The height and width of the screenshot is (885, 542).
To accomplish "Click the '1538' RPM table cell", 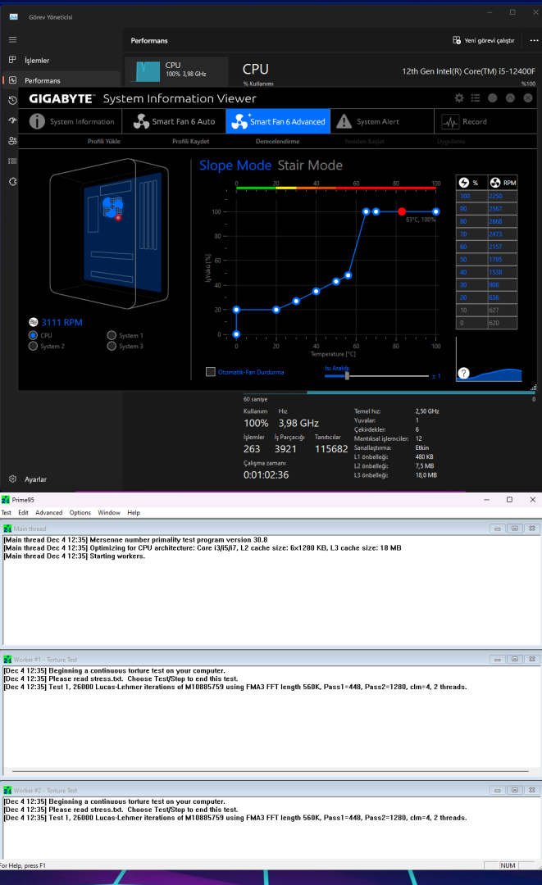I will point(502,272).
